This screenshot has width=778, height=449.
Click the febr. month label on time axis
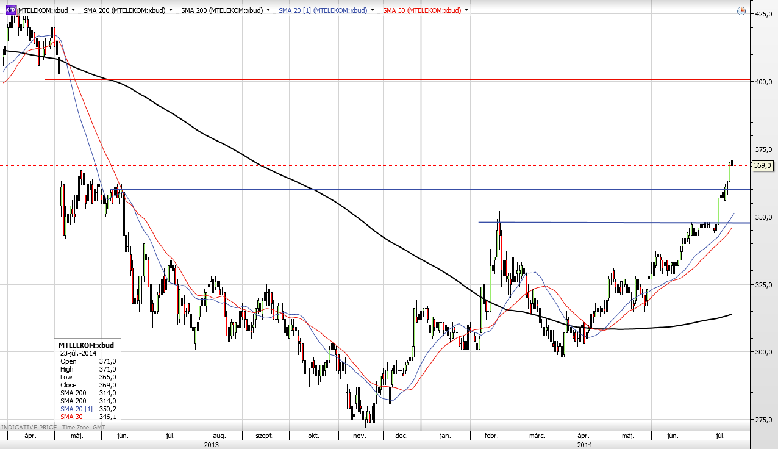tap(491, 436)
